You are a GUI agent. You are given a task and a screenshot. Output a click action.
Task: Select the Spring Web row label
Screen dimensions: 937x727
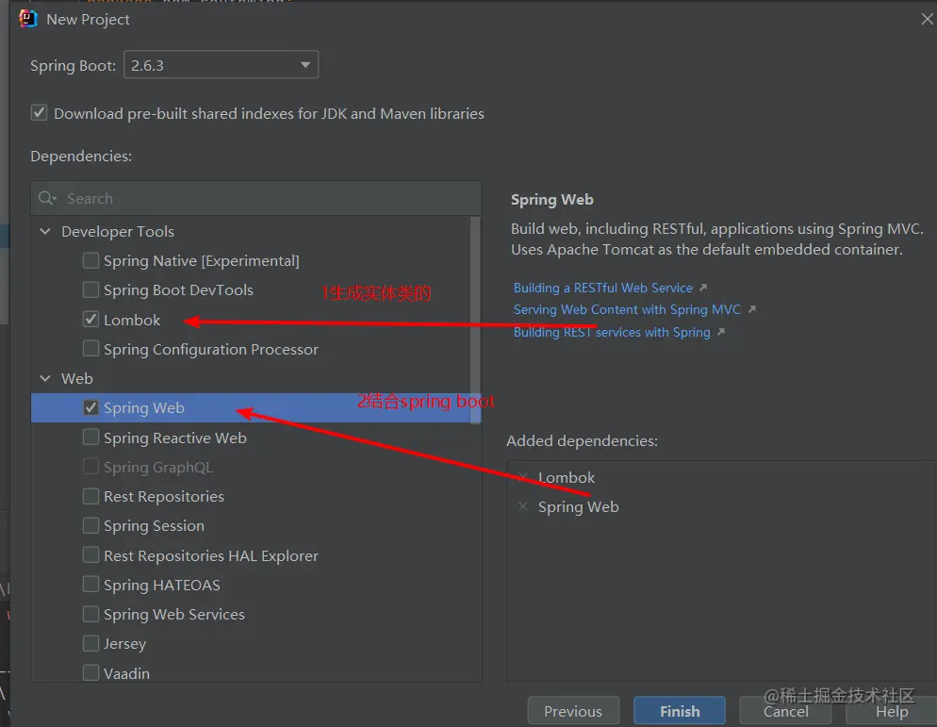coord(144,407)
